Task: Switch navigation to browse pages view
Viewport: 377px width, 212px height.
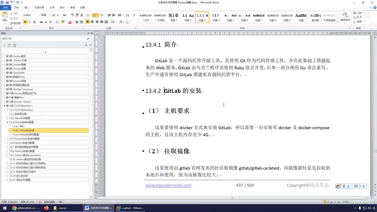Action: (x=9, y=45)
